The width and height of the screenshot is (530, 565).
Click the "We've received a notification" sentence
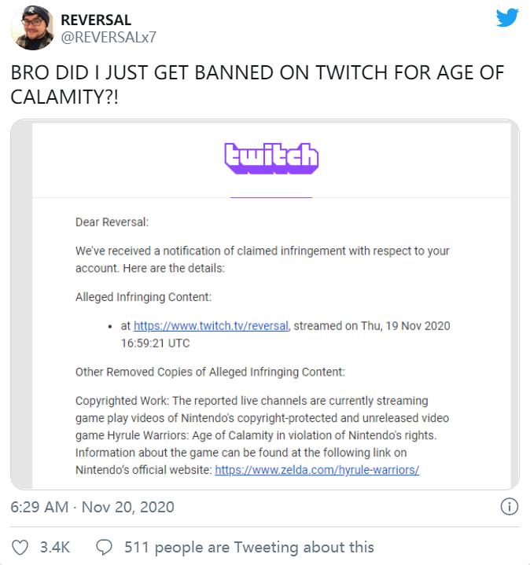(262, 251)
